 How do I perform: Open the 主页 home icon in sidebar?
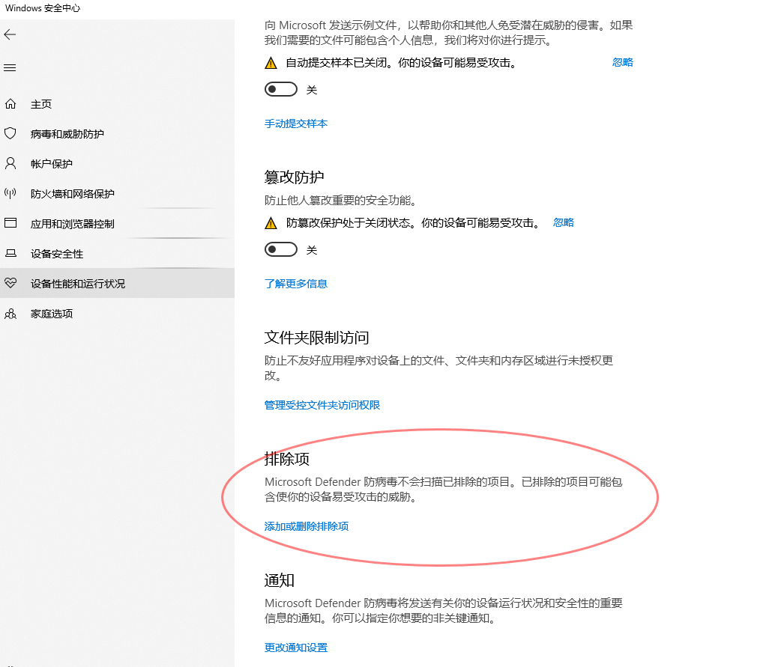pos(10,104)
